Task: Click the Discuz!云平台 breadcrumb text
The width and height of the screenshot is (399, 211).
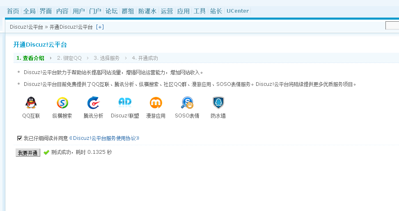Action: coord(26,27)
